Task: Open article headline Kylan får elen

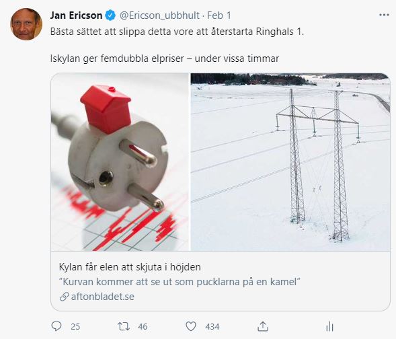Action: tap(130, 267)
